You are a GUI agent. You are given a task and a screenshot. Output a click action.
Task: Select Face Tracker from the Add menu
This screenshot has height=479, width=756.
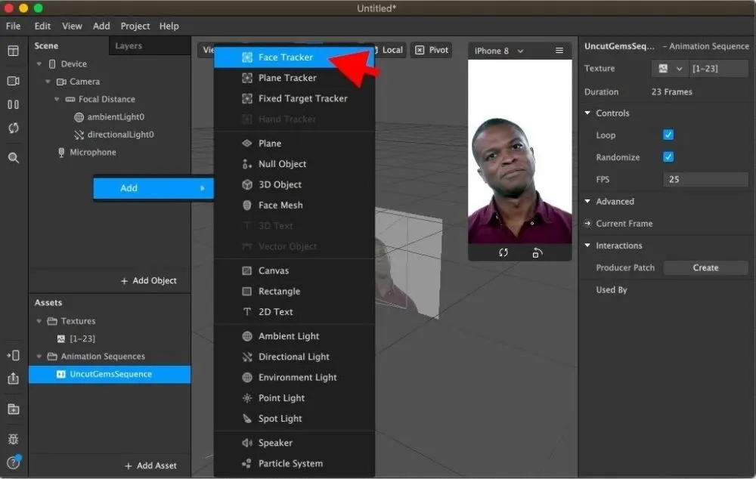285,57
